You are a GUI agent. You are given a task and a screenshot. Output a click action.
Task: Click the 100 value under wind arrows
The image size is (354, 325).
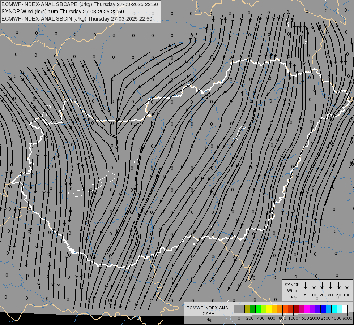tap(347, 295)
